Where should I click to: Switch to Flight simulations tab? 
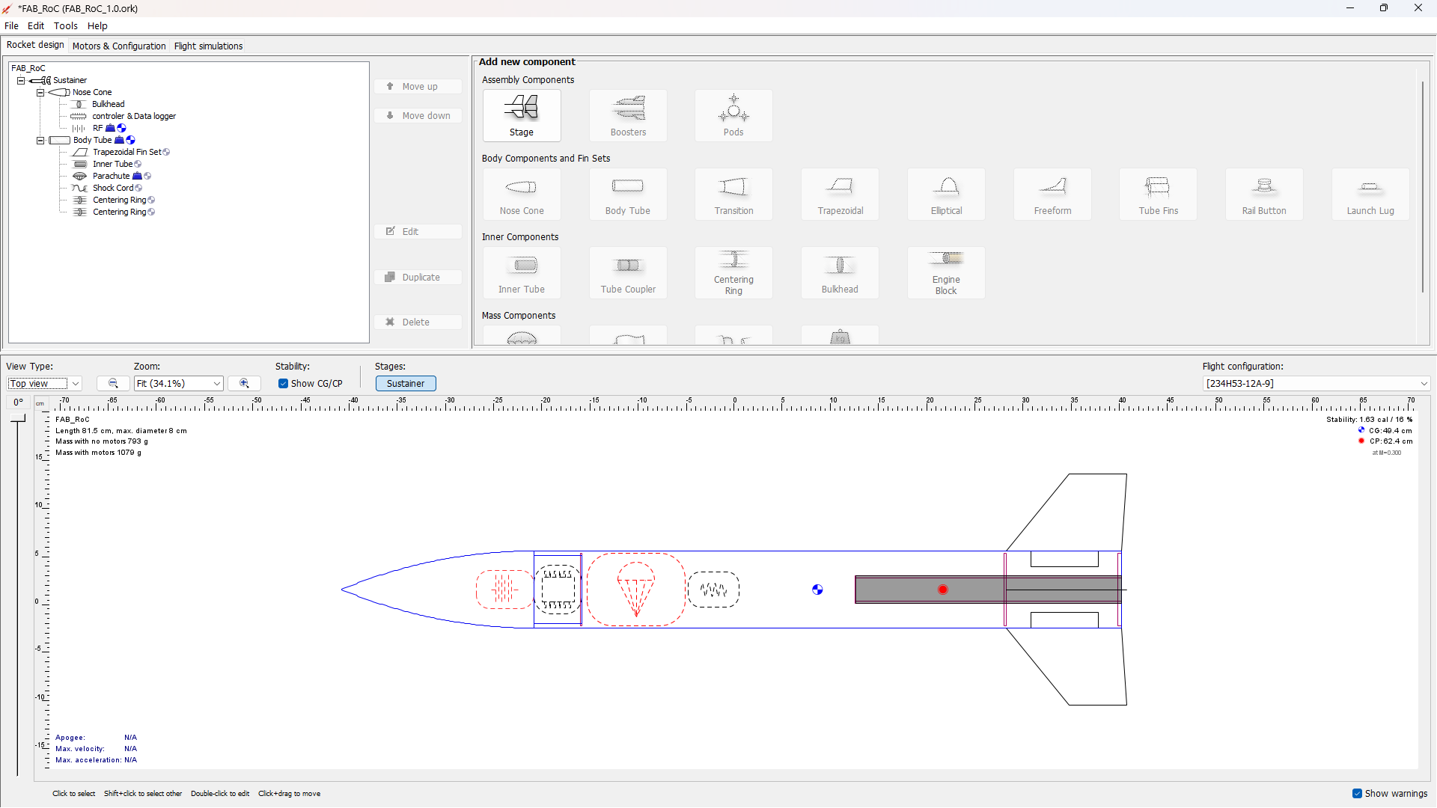(208, 46)
